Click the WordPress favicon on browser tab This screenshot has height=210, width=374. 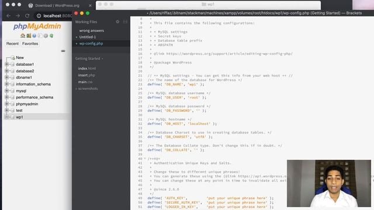30,5
